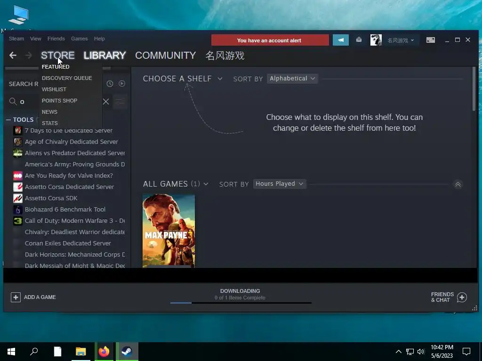Open Friends & Chat bubble icon

(462, 297)
